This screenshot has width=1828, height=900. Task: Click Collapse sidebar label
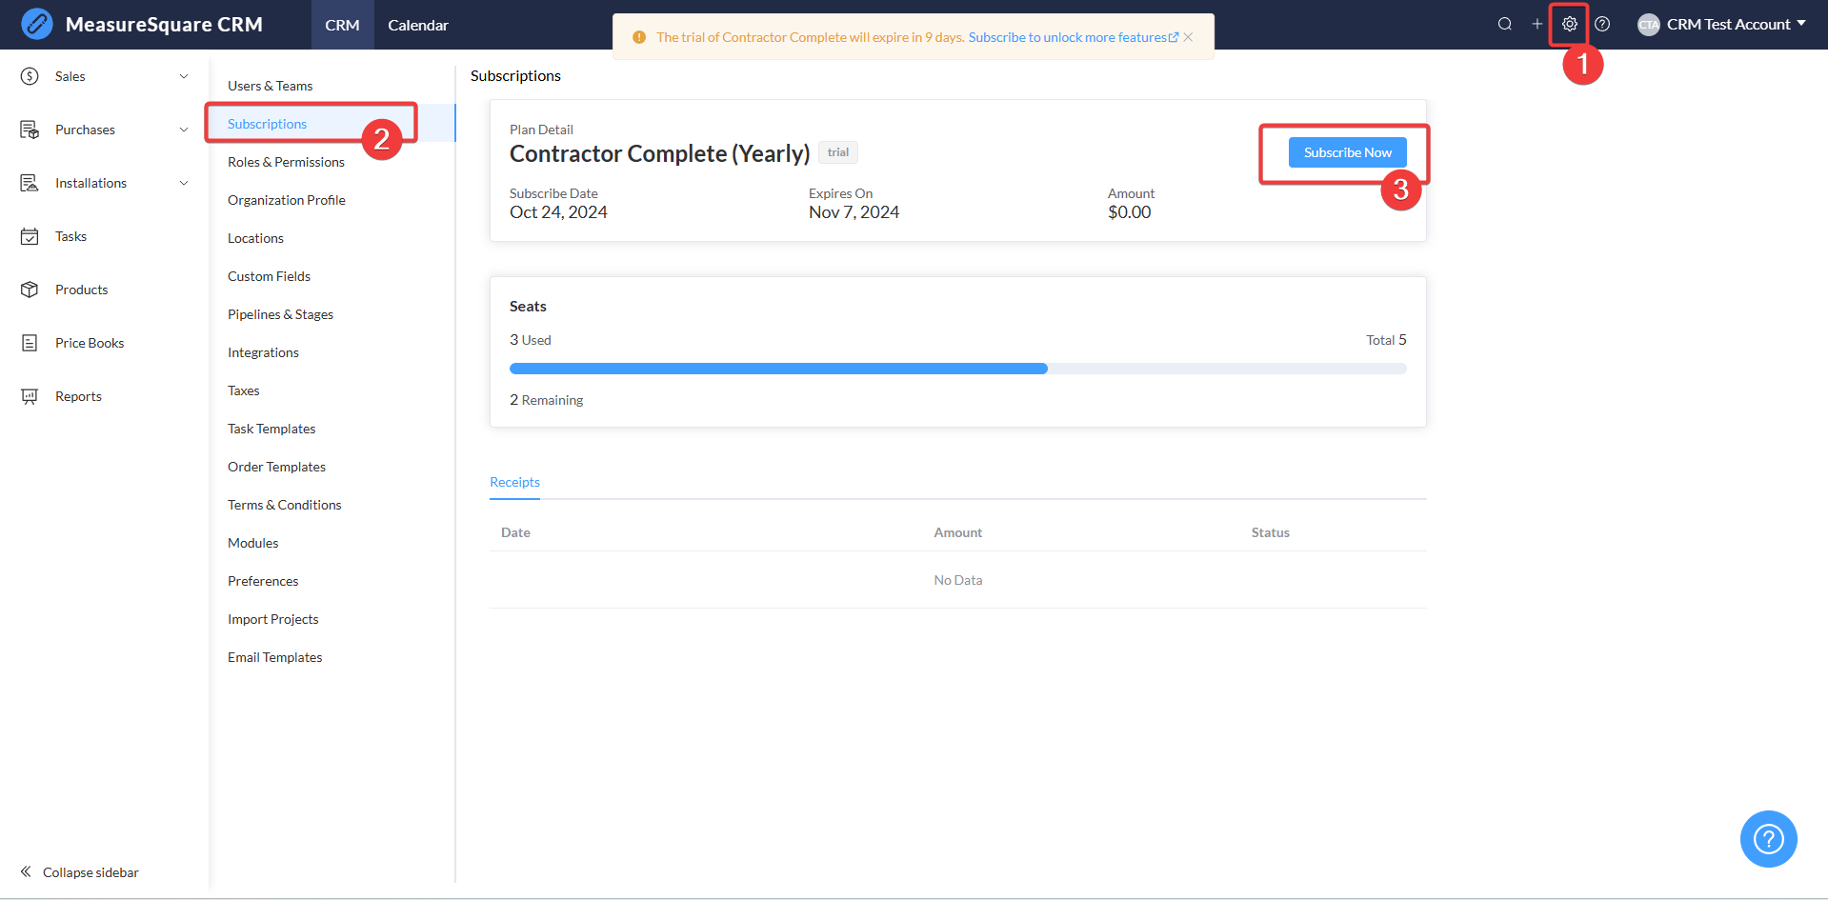pyautogui.click(x=90, y=872)
